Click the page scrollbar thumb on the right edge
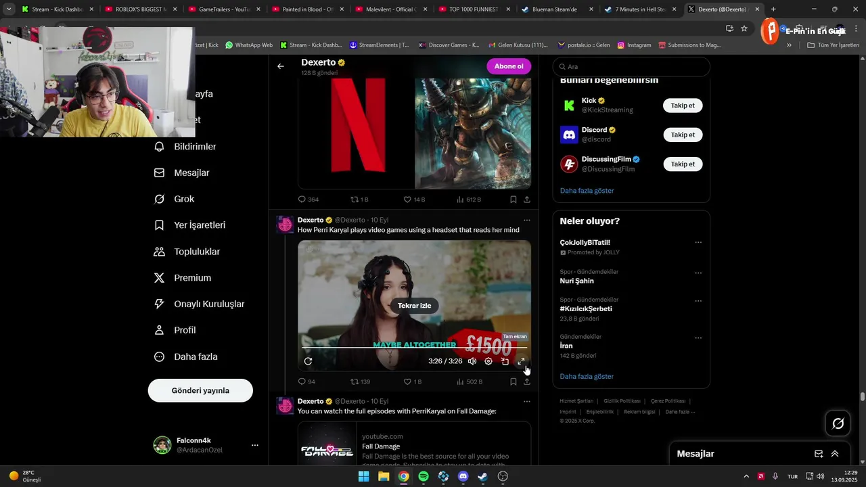Screen dimensions: 866x487 [x=863, y=397]
